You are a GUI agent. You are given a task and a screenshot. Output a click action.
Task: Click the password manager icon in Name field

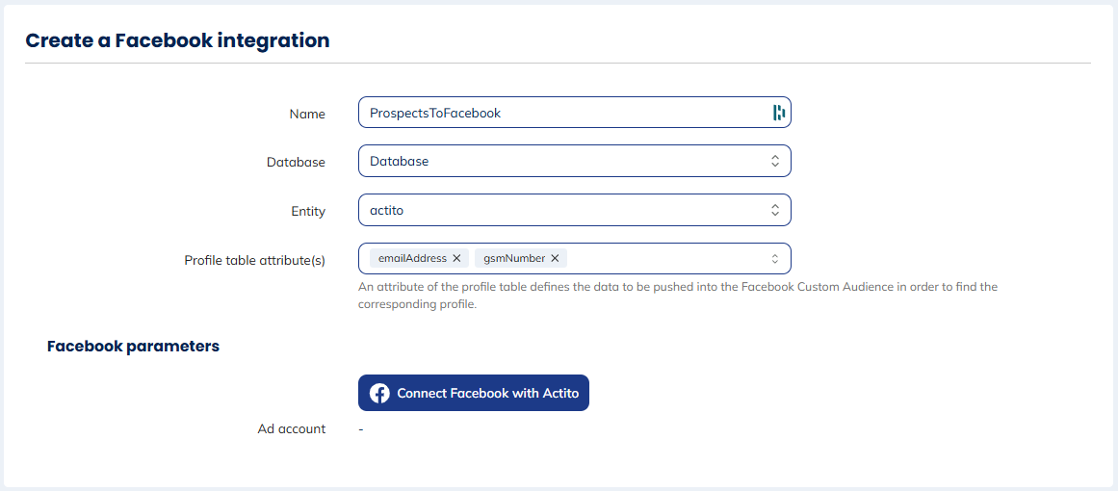pyautogui.click(x=779, y=113)
